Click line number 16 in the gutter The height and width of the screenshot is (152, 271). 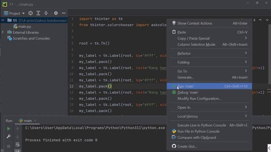coord(72,111)
